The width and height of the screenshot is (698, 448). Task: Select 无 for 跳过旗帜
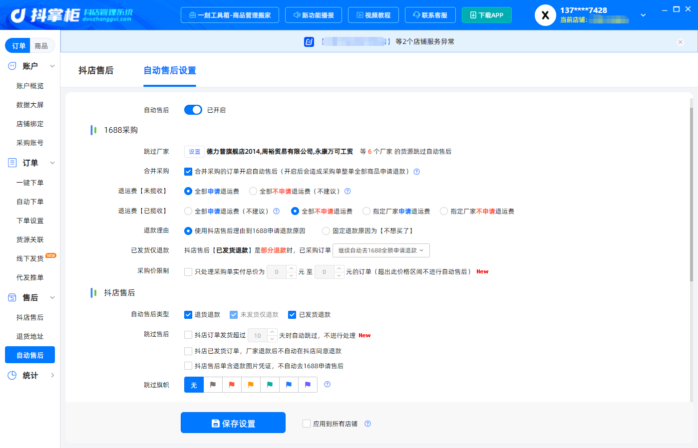coord(194,385)
